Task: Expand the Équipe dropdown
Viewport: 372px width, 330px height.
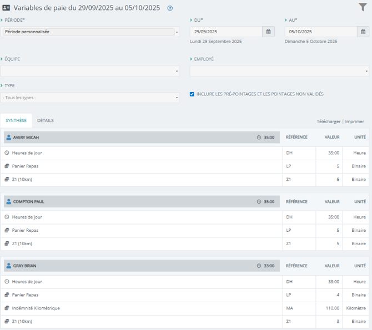Action: pyautogui.click(x=90, y=71)
